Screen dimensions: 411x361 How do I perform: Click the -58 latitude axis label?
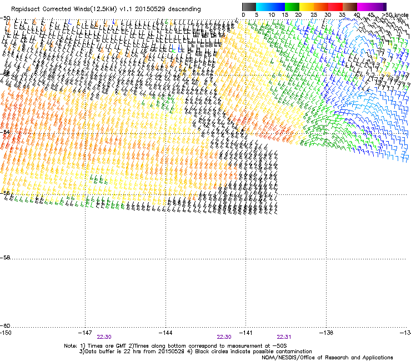5,258
